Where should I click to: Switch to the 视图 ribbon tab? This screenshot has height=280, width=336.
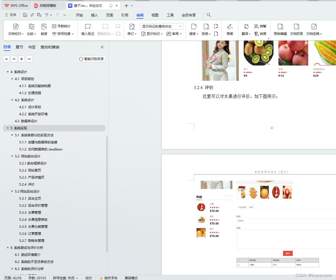(155, 15)
